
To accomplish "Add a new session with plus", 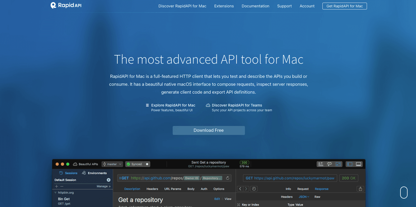I will point(56,186).
